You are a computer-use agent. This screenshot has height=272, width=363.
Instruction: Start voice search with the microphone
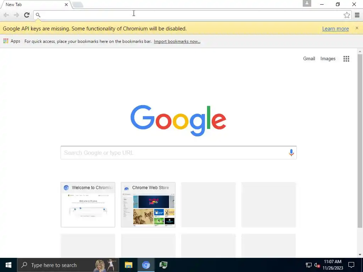(x=291, y=153)
